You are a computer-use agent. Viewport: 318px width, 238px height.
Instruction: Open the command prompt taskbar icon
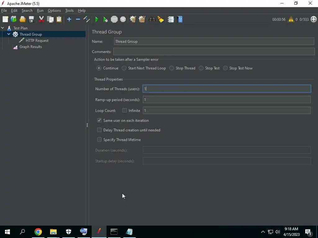coord(114,232)
